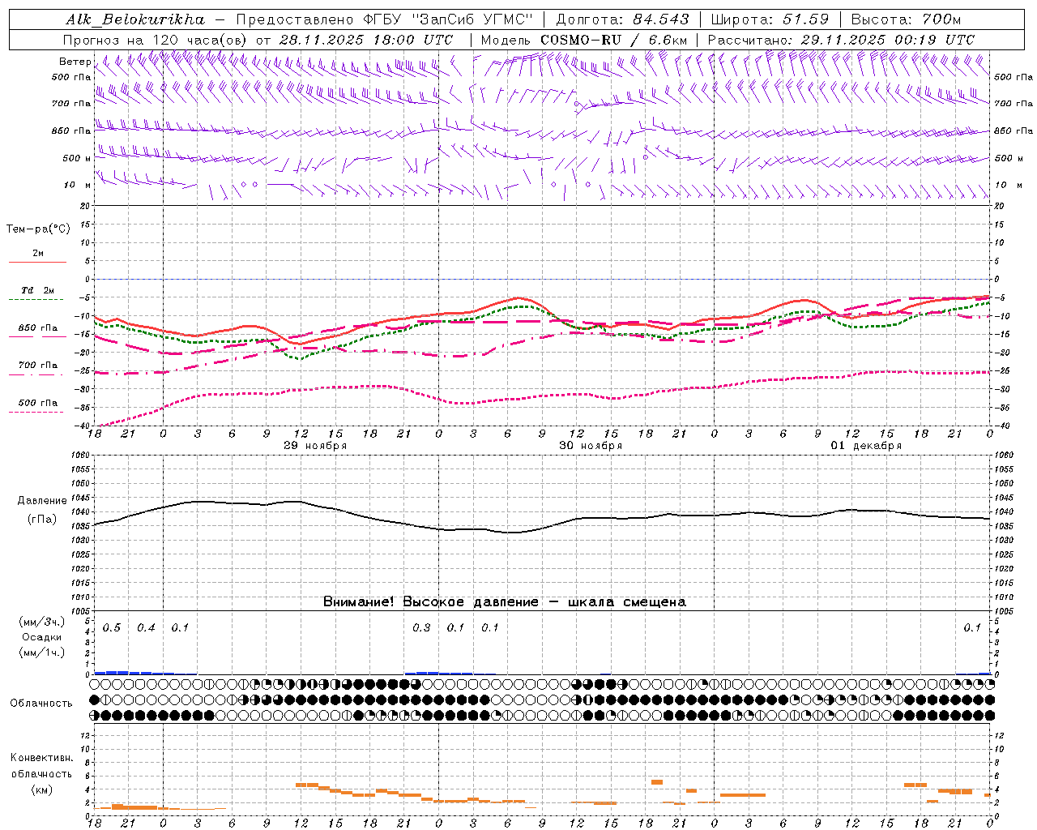
Task: Click the 'Конвективн.' convective cloud label
Action: click(x=41, y=758)
